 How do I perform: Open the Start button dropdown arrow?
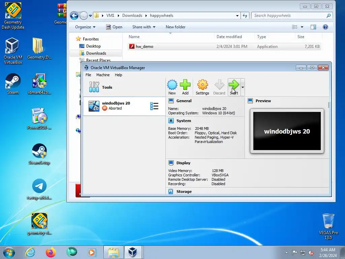point(243,87)
